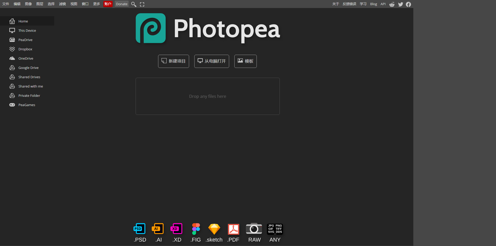
Task: Click the .AI format icon
Action: (x=158, y=229)
